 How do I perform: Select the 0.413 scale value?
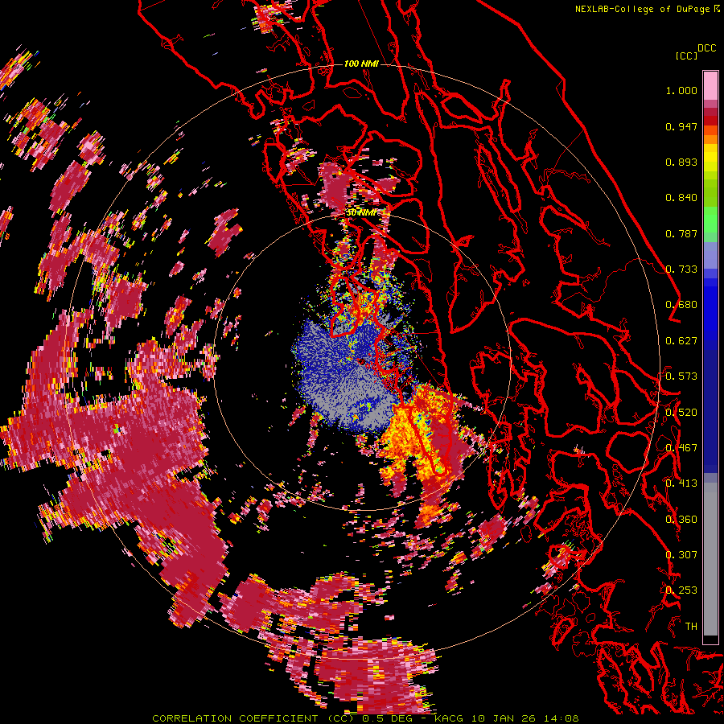[681, 483]
